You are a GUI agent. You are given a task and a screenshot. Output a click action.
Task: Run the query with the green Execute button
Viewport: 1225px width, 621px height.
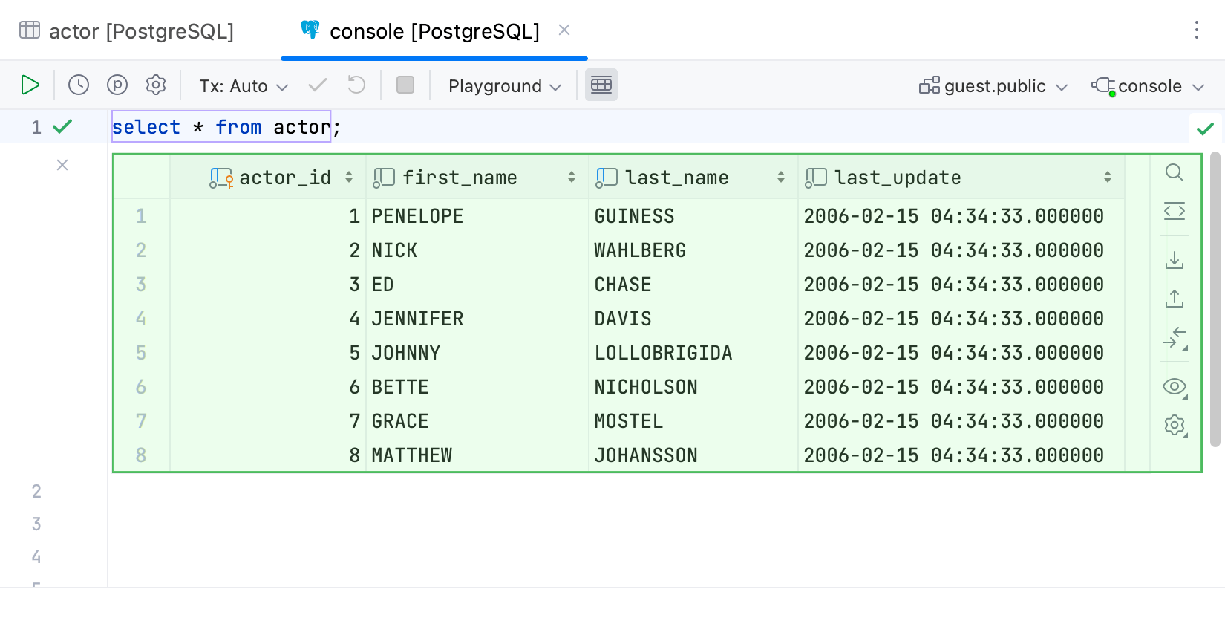(30, 85)
